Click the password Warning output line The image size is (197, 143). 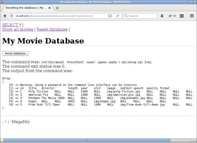point(79,85)
